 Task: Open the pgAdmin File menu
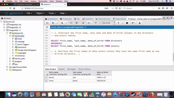[x=29, y=13]
